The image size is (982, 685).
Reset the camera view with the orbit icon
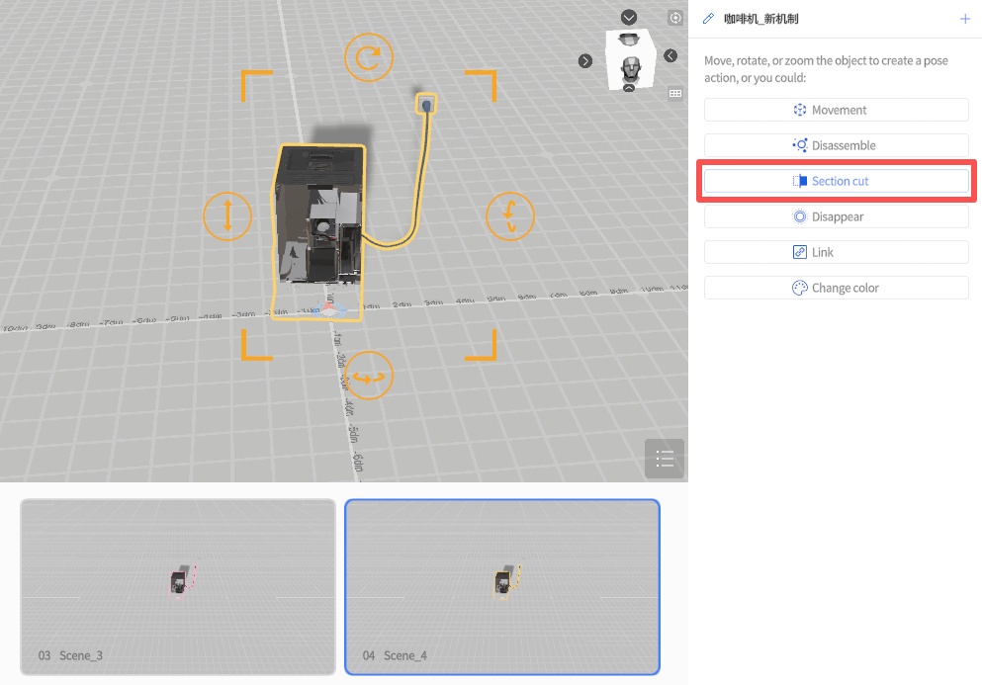click(x=675, y=18)
